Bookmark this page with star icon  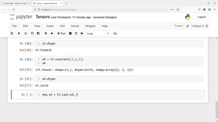178,9
